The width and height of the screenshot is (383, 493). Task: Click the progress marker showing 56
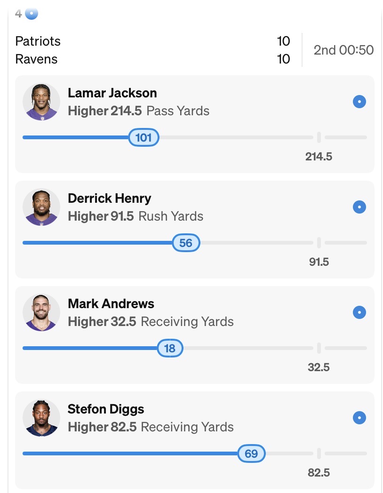pyautogui.click(x=186, y=243)
